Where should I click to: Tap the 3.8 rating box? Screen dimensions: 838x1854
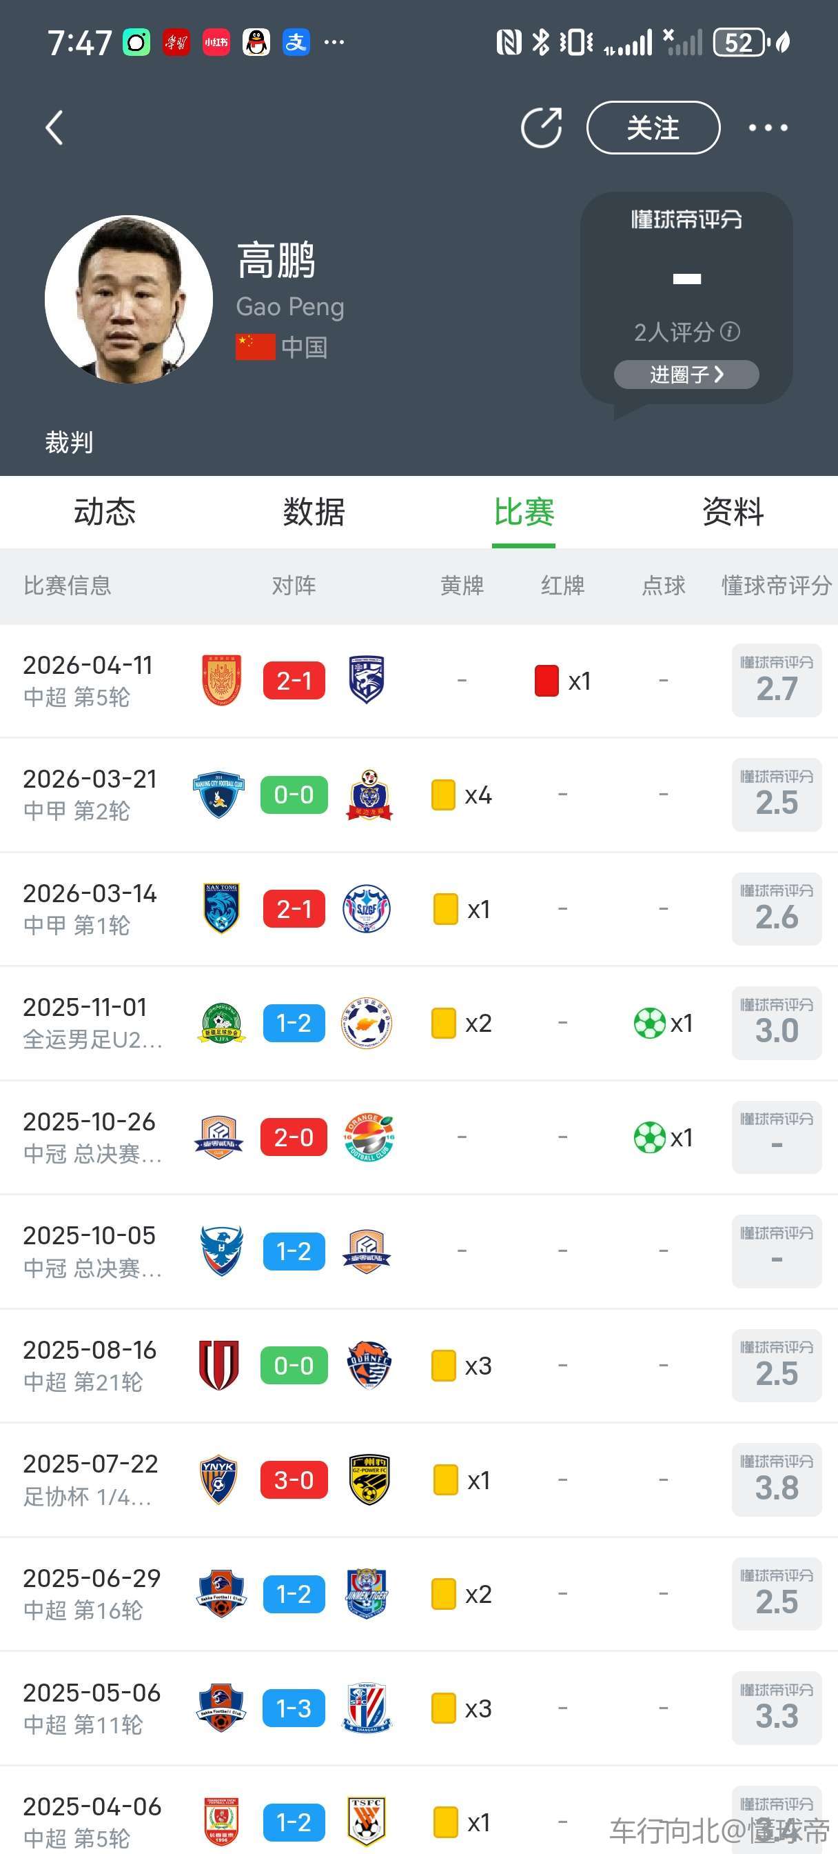pos(776,1479)
